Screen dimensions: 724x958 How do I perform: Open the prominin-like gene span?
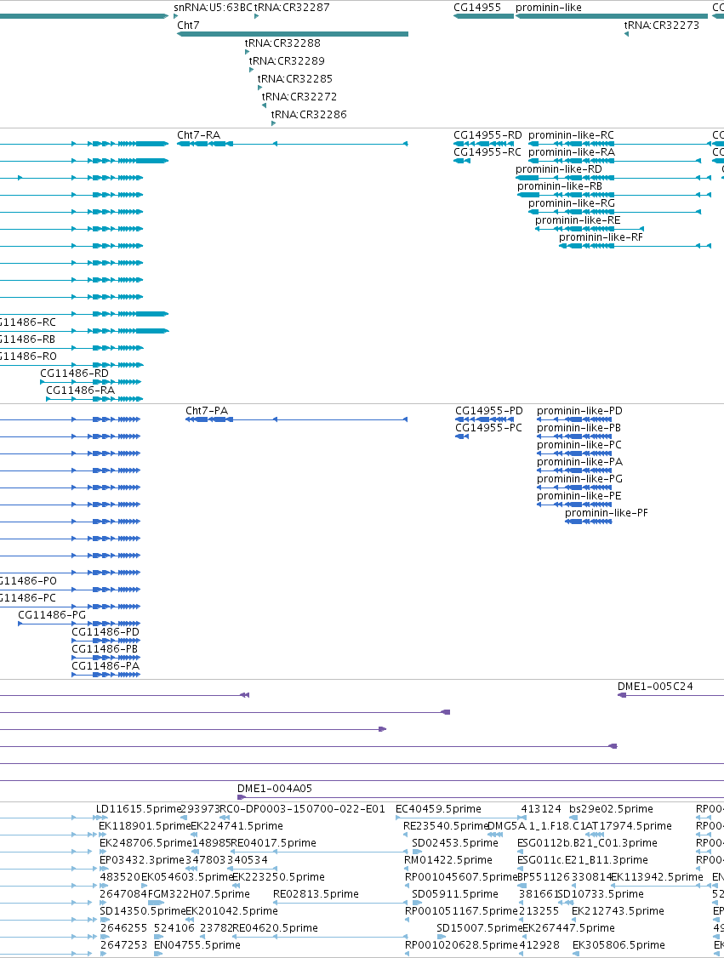click(x=612, y=16)
